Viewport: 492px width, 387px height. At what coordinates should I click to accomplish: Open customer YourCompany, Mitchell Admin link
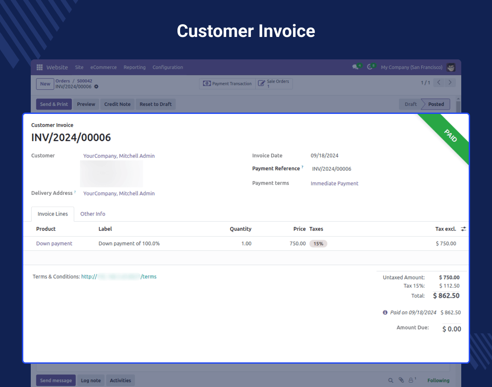(x=119, y=156)
